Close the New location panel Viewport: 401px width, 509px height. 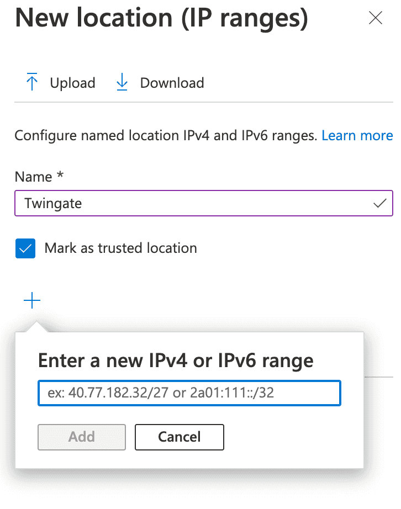coord(375,18)
